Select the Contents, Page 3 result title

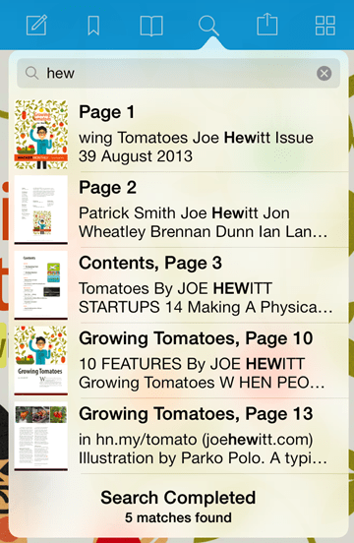(150, 264)
